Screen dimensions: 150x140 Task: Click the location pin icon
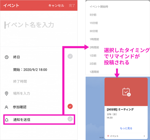pyautogui.click(x=6, y=93)
